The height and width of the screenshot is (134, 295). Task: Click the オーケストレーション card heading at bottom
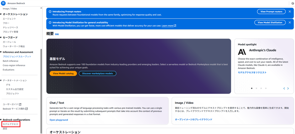(65, 132)
